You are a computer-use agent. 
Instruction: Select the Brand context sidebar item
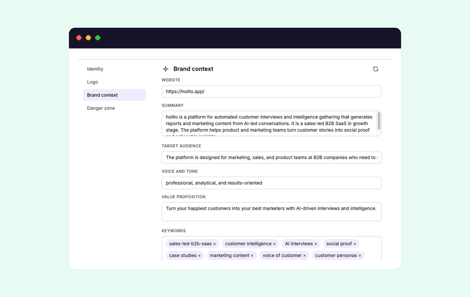pos(114,95)
